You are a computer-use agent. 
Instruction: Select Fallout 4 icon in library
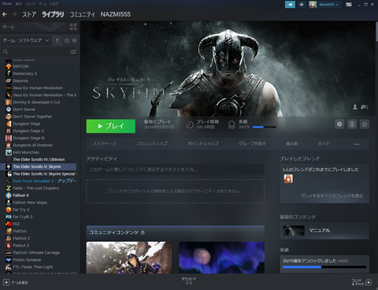(9, 195)
